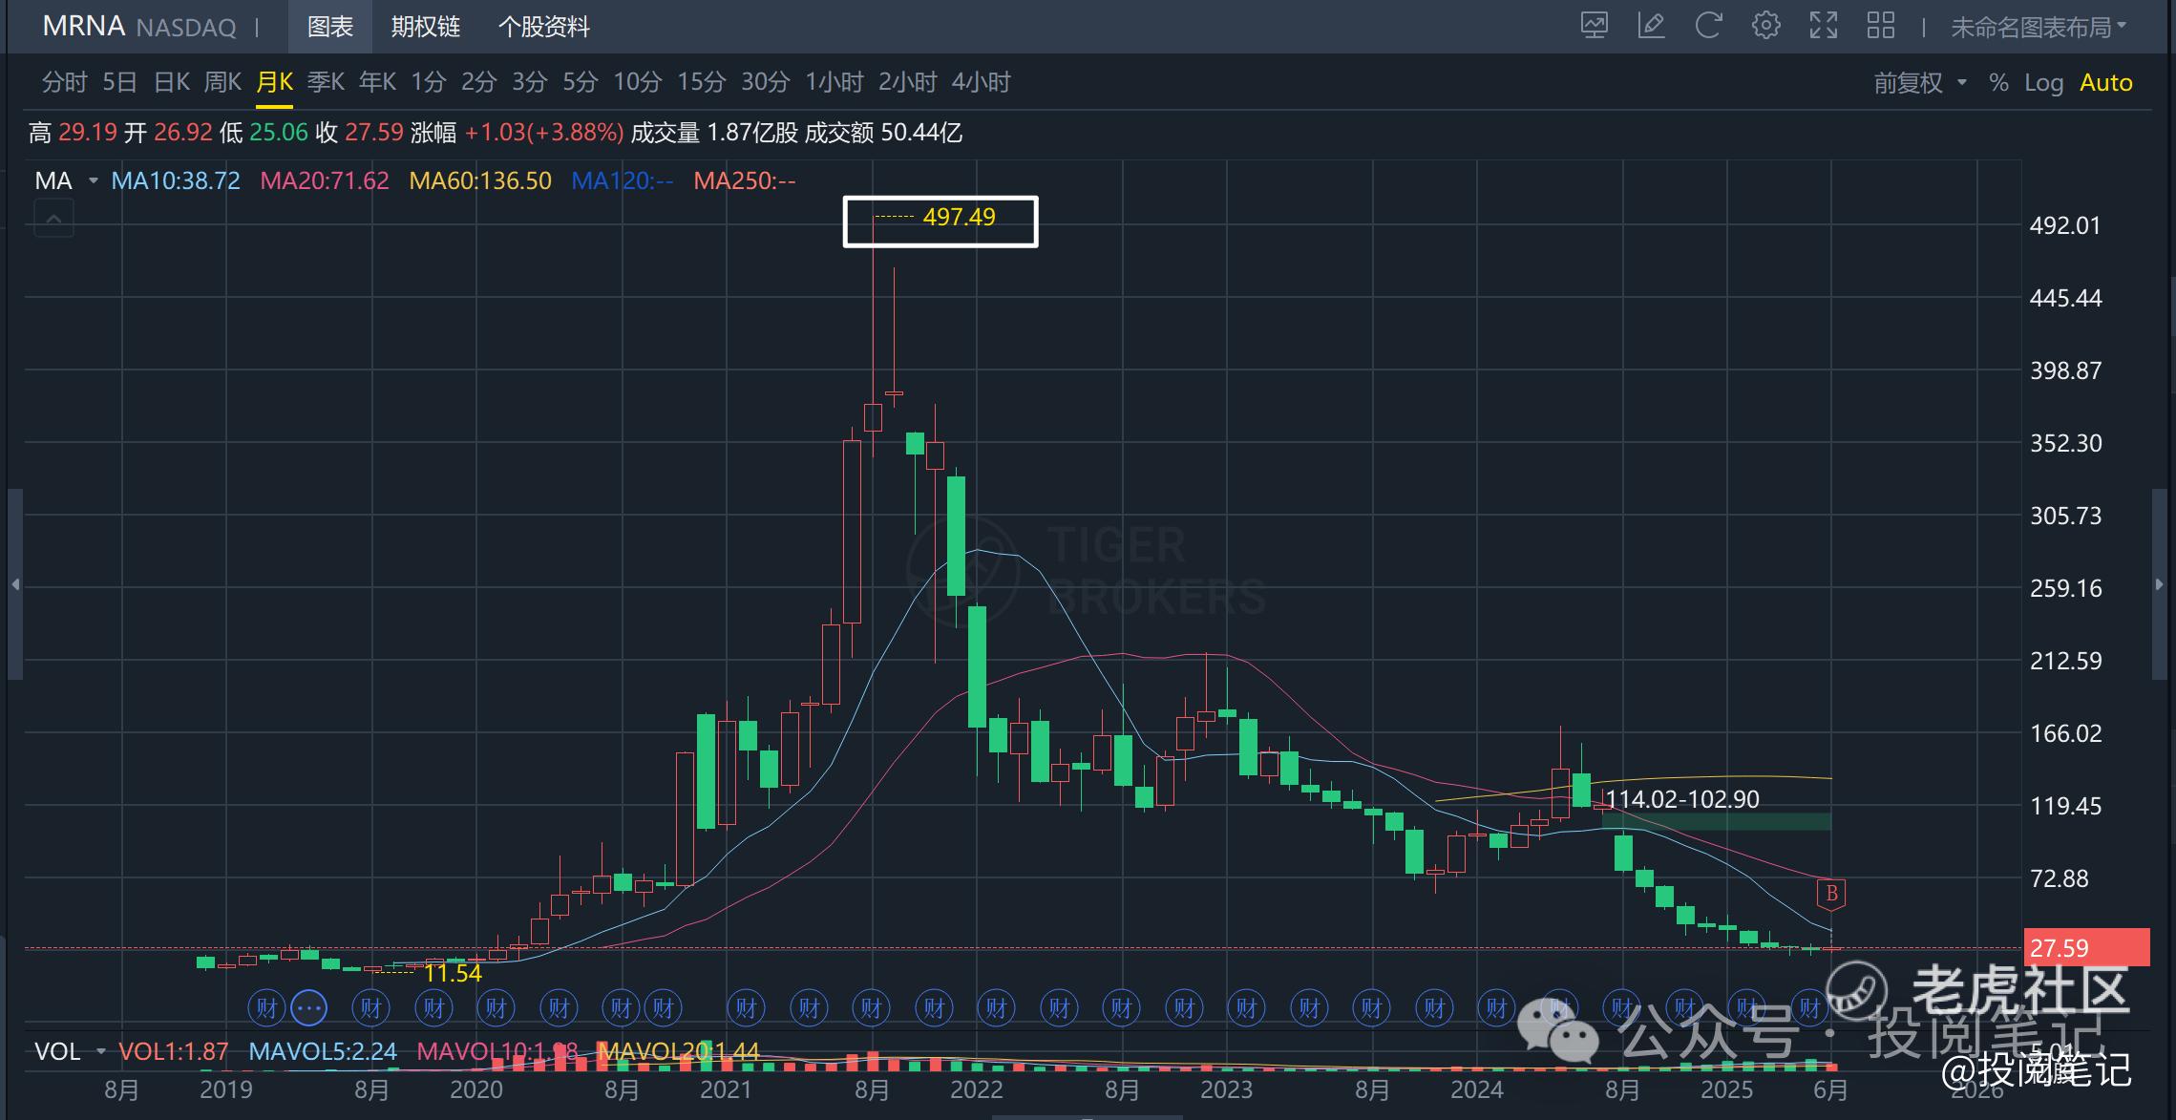Collapse the MA indicator legend chevron box
The height and width of the screenshot is (1120, 2176).
(x=53, y=220)
